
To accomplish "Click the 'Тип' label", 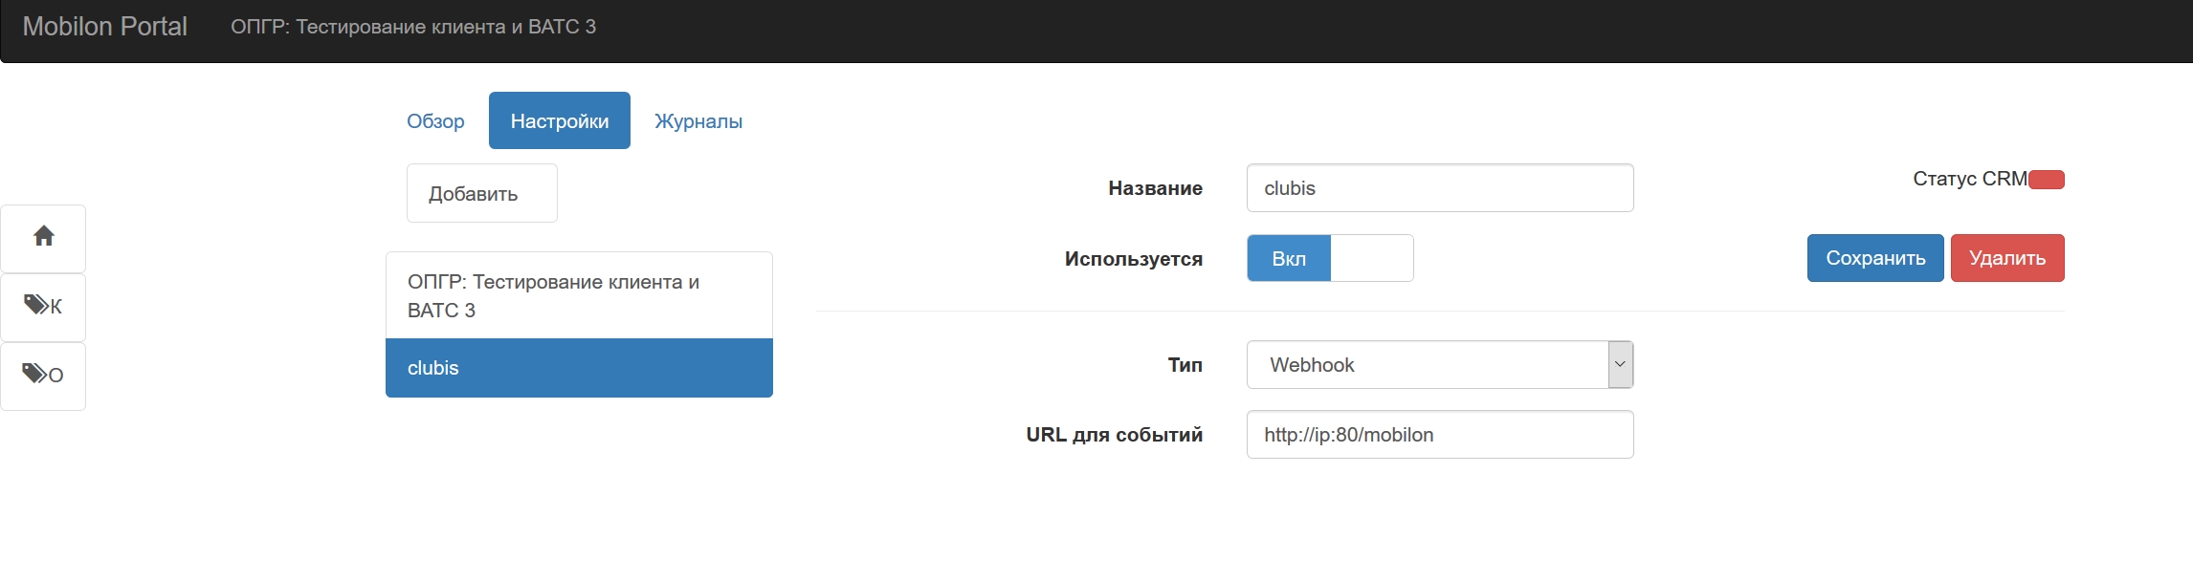I will [x=1185, y=365].
